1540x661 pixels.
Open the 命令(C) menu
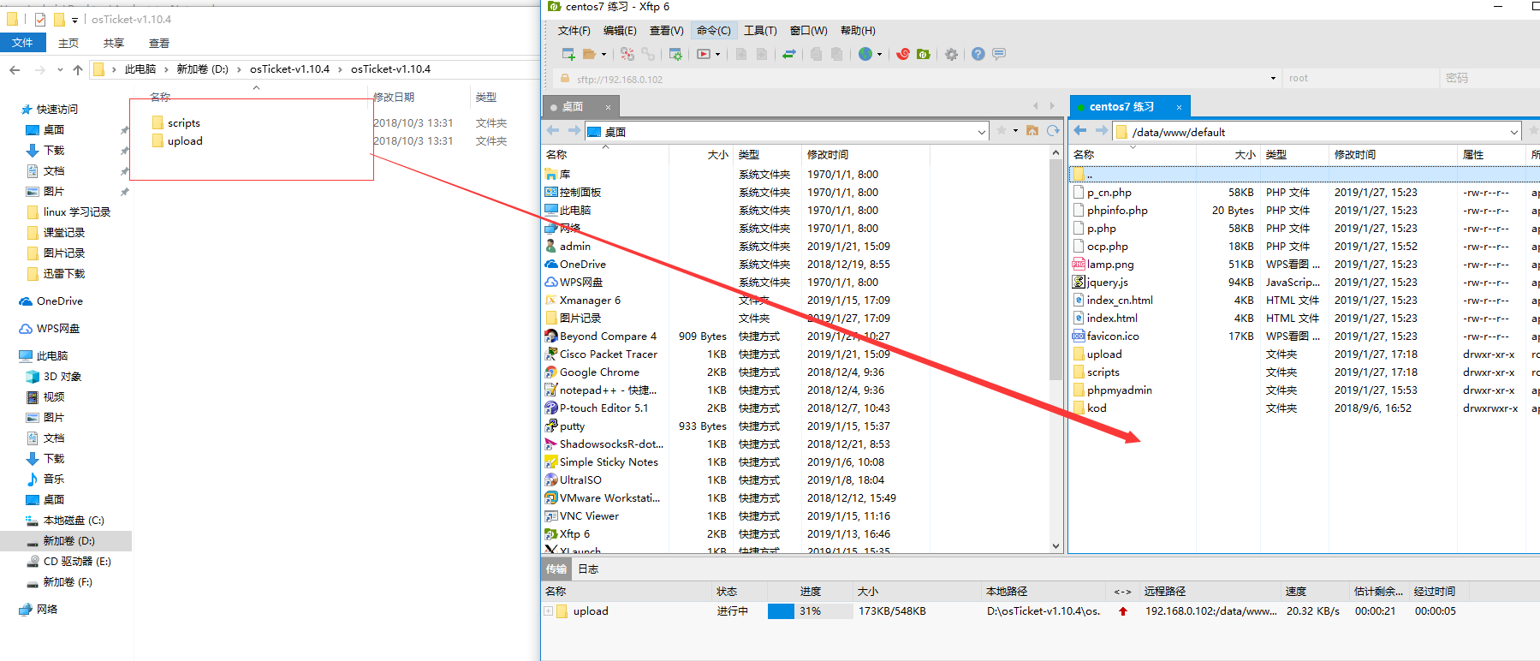713,30
